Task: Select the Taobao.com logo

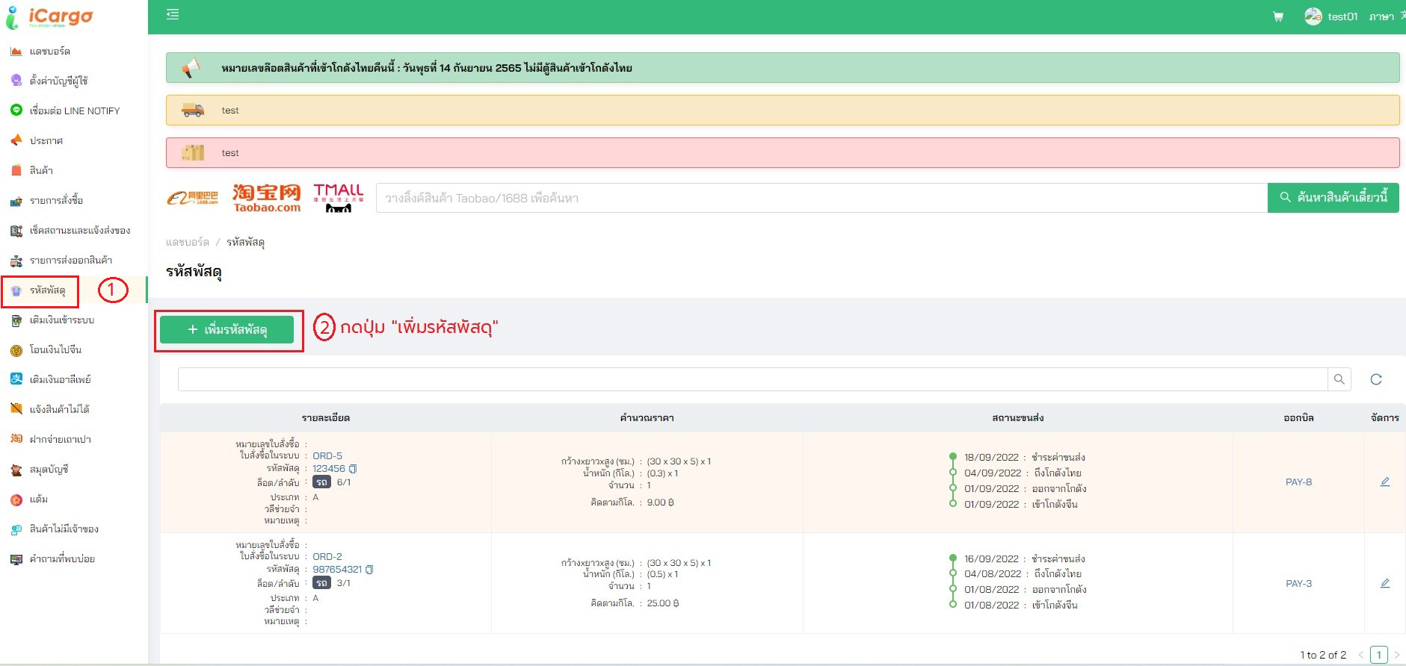Action: pos(267,198)
